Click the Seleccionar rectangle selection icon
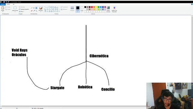The height and width of the screenshot is (109, 193). pyautogui.click(x=15, y=8)
